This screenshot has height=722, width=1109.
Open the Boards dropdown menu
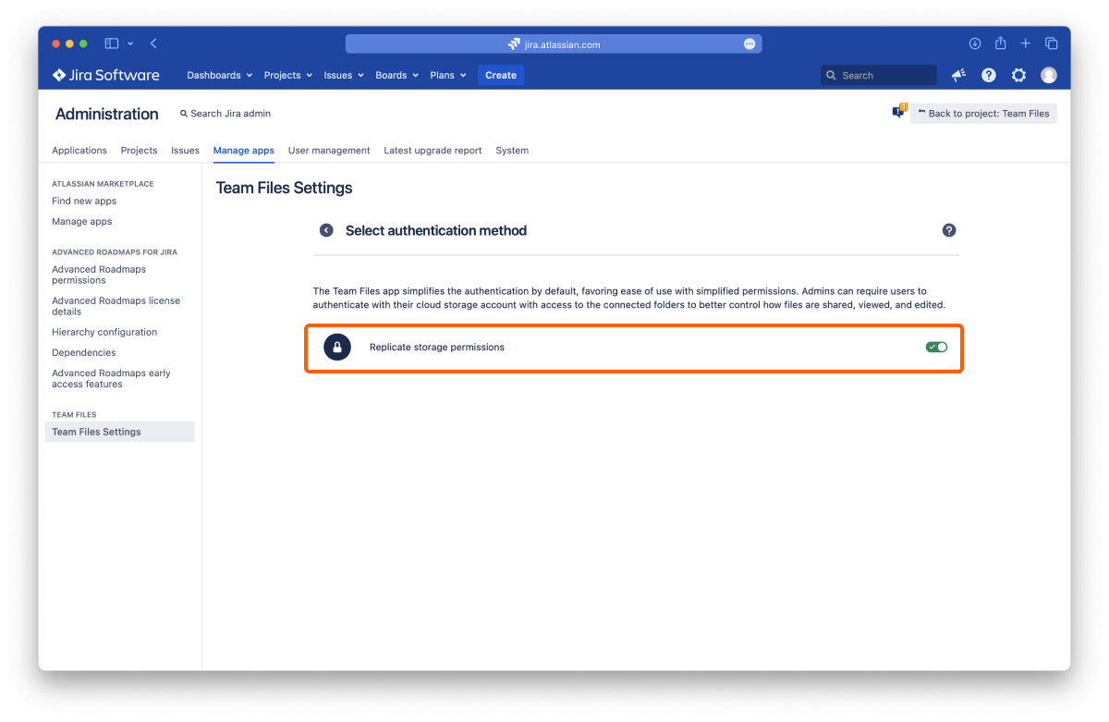[x=397, y=75]
